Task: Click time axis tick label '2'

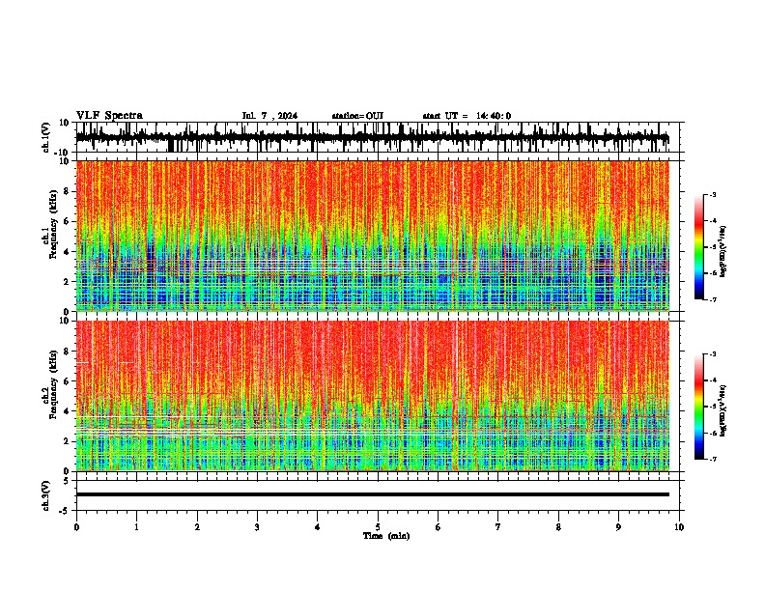Action: (197, 527)
